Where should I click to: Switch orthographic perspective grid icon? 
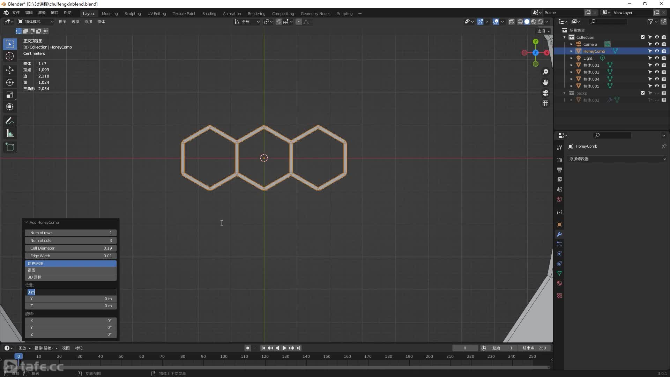(545, 103)
